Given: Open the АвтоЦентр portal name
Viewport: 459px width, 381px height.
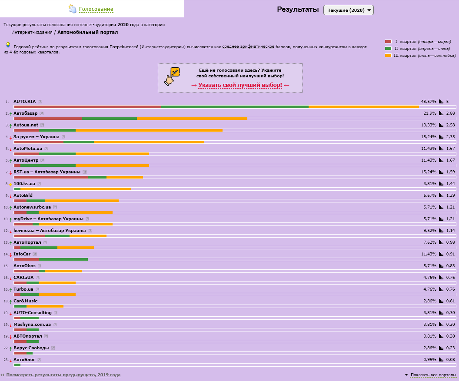Looking at the screenshot, I should tap(26, 160).
